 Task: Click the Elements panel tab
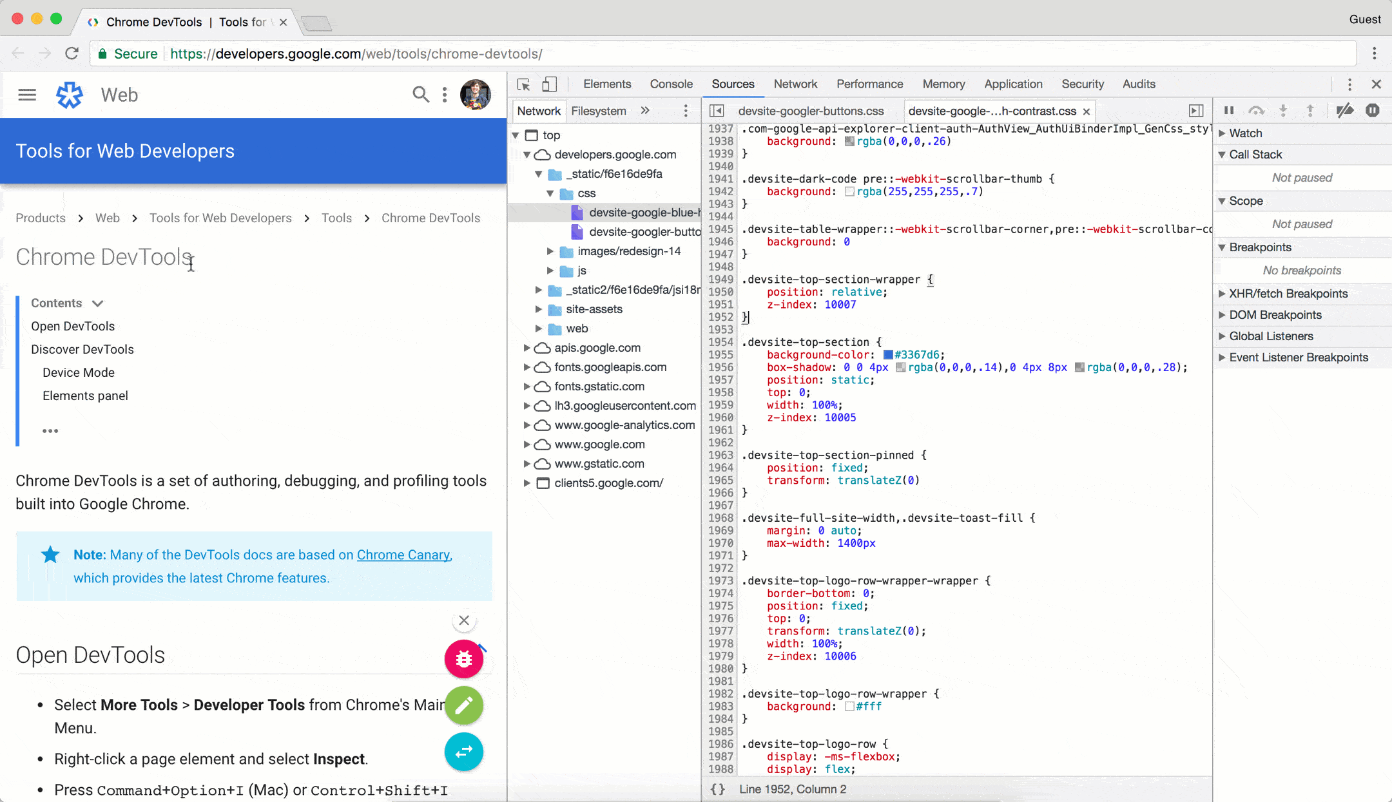click(606, 83)
